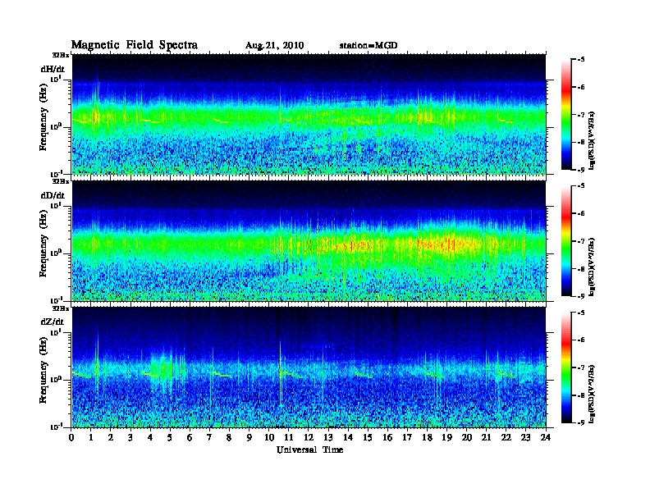This screenshot has height=502, width=650.
Task: Click the log(PSD) label beside dZ/dt color bar
Action: pos(592,394)
